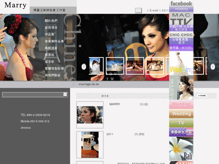Click the 美國學生作品 banner

coord(181,132)
